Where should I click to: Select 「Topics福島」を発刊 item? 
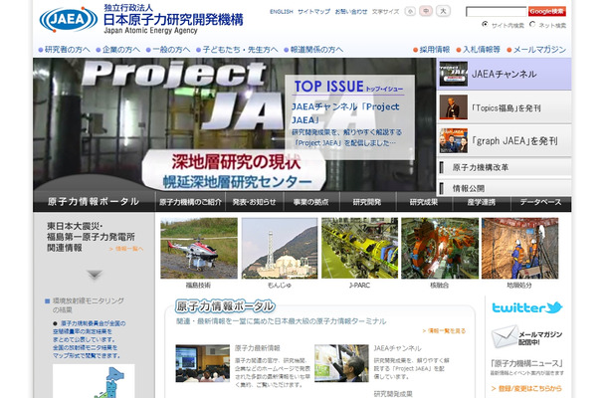coord(505,107)
